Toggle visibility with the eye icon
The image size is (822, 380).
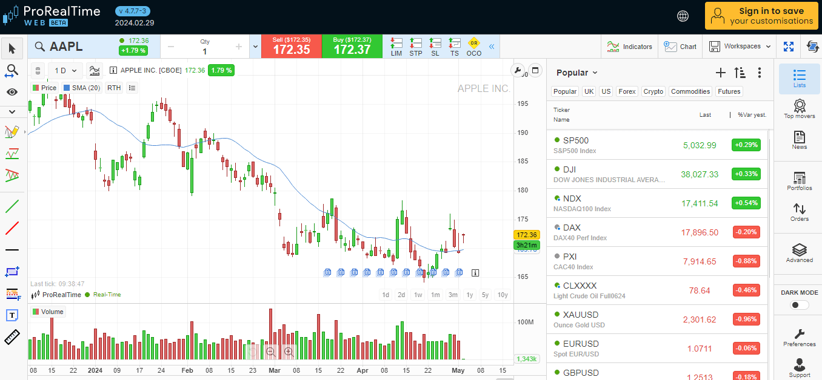coord(12,92)
